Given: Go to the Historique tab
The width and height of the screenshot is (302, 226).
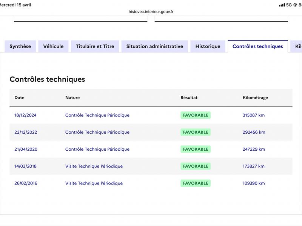Looking at the screenshot, I should tap(208, 46).
